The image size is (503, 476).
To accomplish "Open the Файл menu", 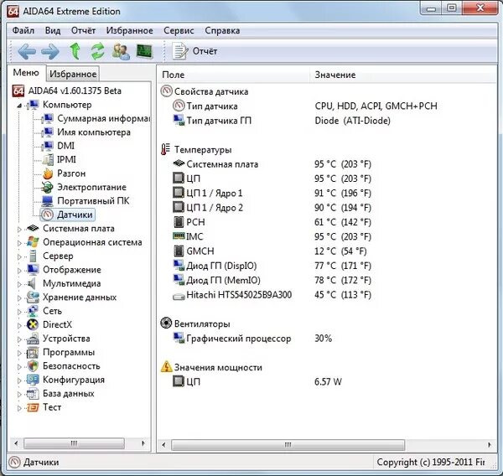I will (x=23, y=30).
